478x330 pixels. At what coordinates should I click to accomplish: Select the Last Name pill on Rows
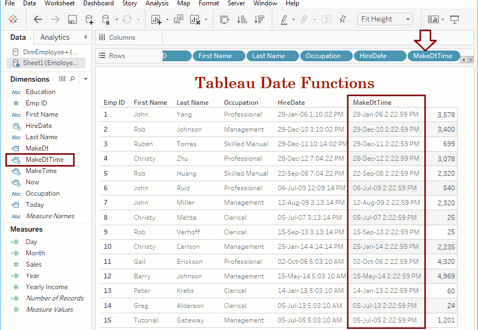(272, 56)
